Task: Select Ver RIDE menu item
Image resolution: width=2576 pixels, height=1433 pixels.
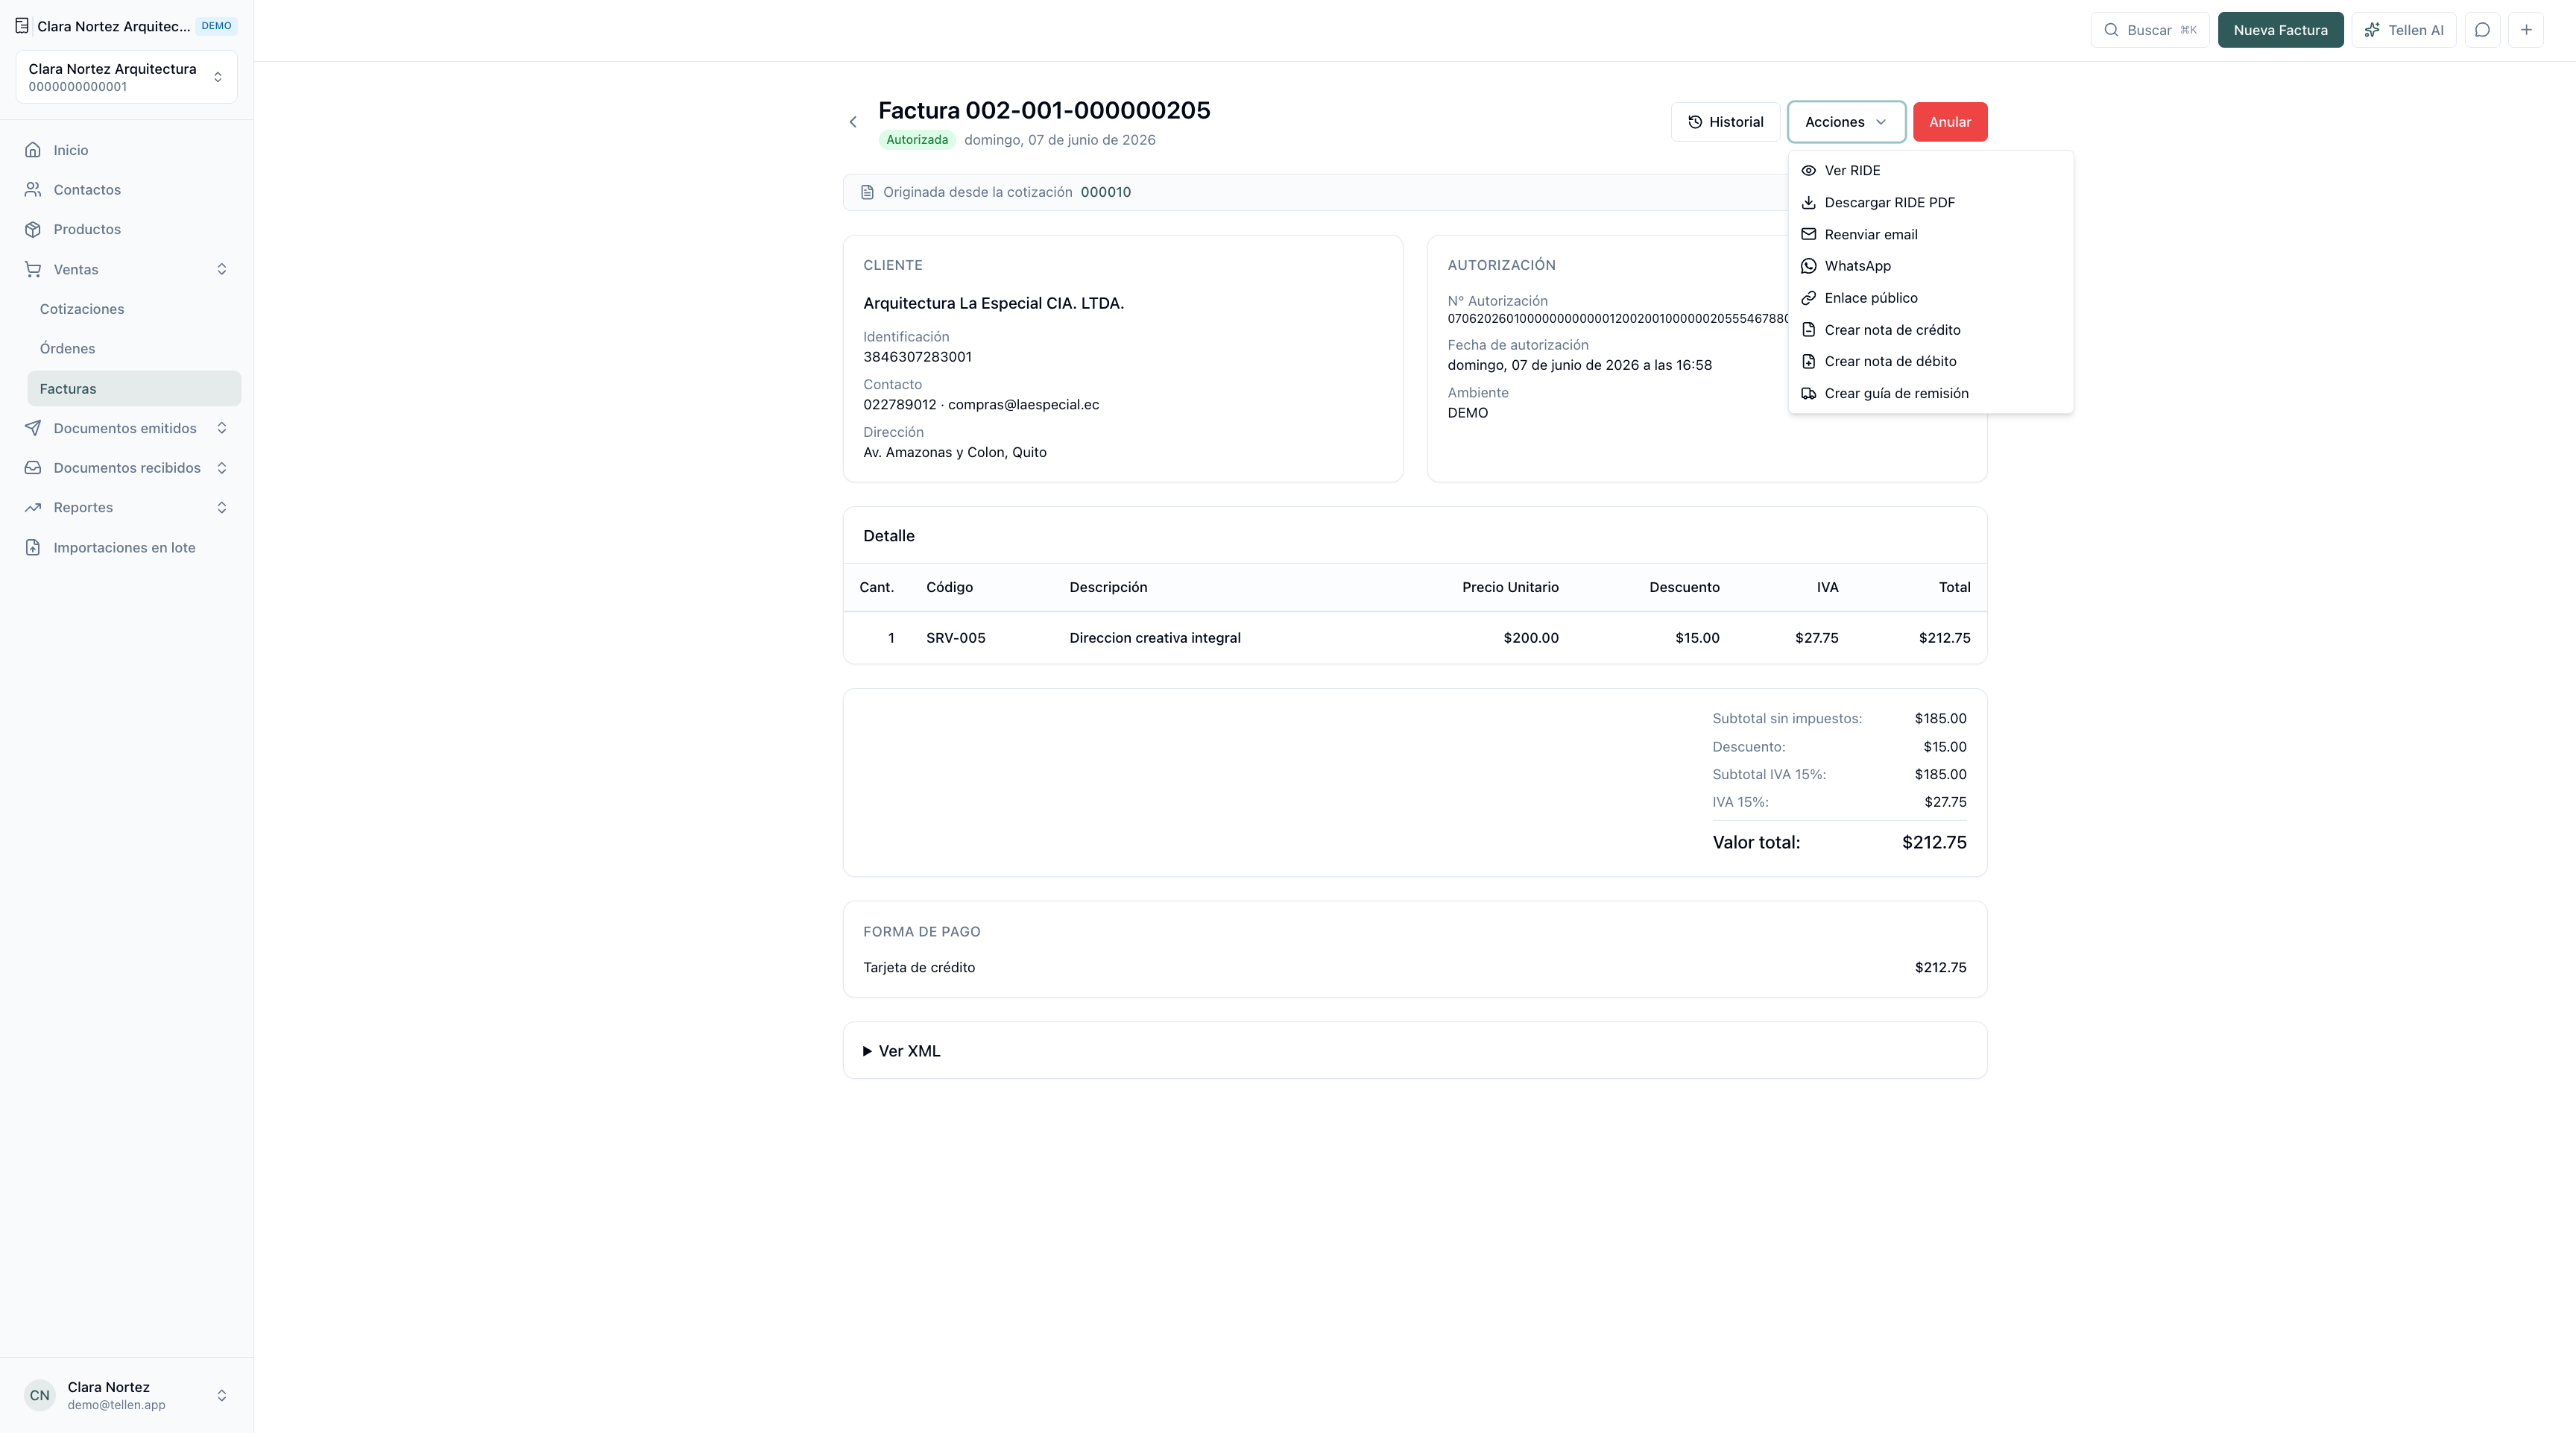Action: coord(1930,170)
